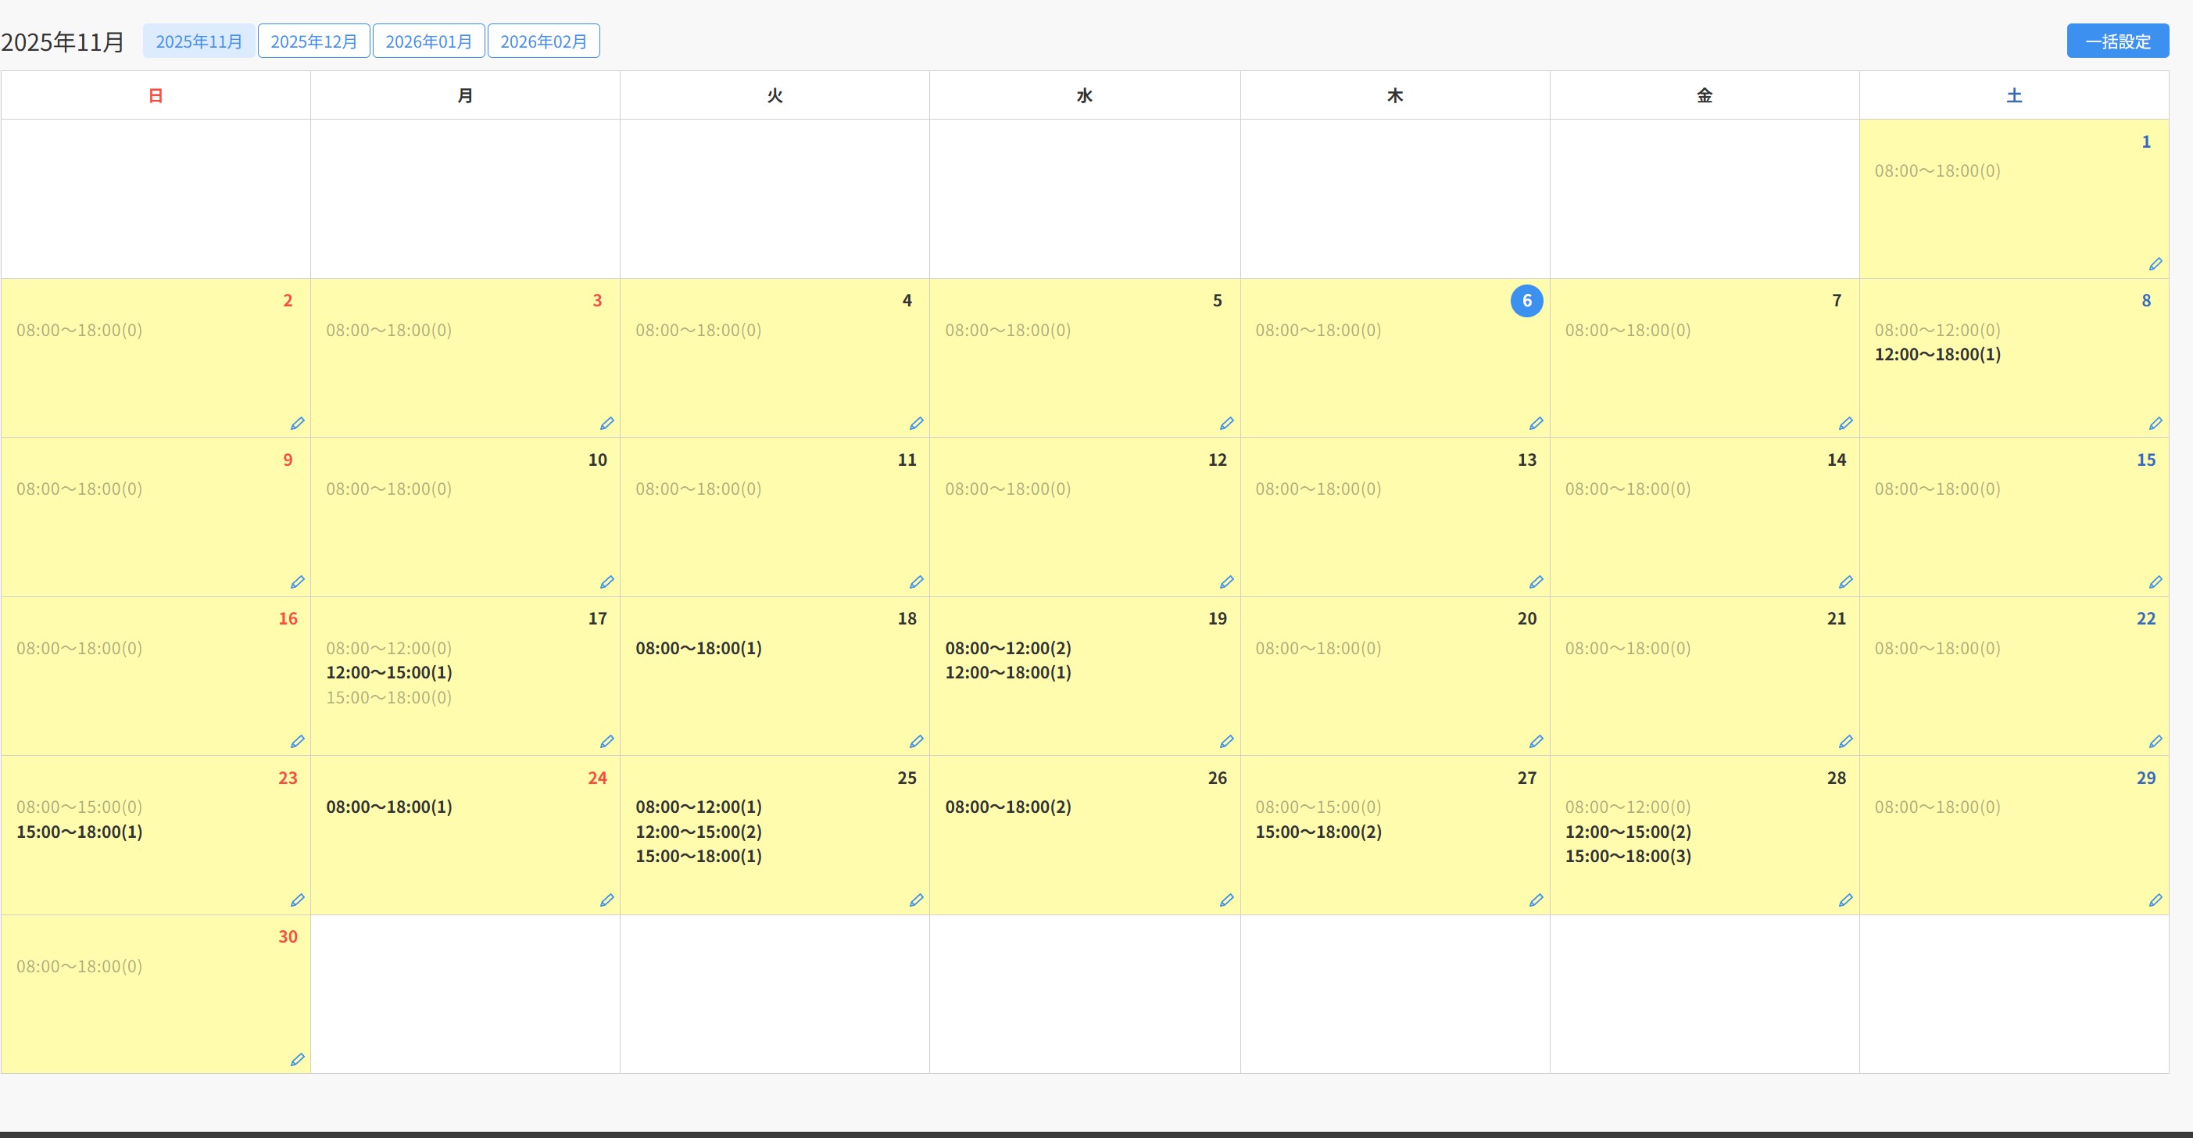Open the 2026年01月 month tab
Viewport: 2193px width, 1138px height.
click(428, 41)
